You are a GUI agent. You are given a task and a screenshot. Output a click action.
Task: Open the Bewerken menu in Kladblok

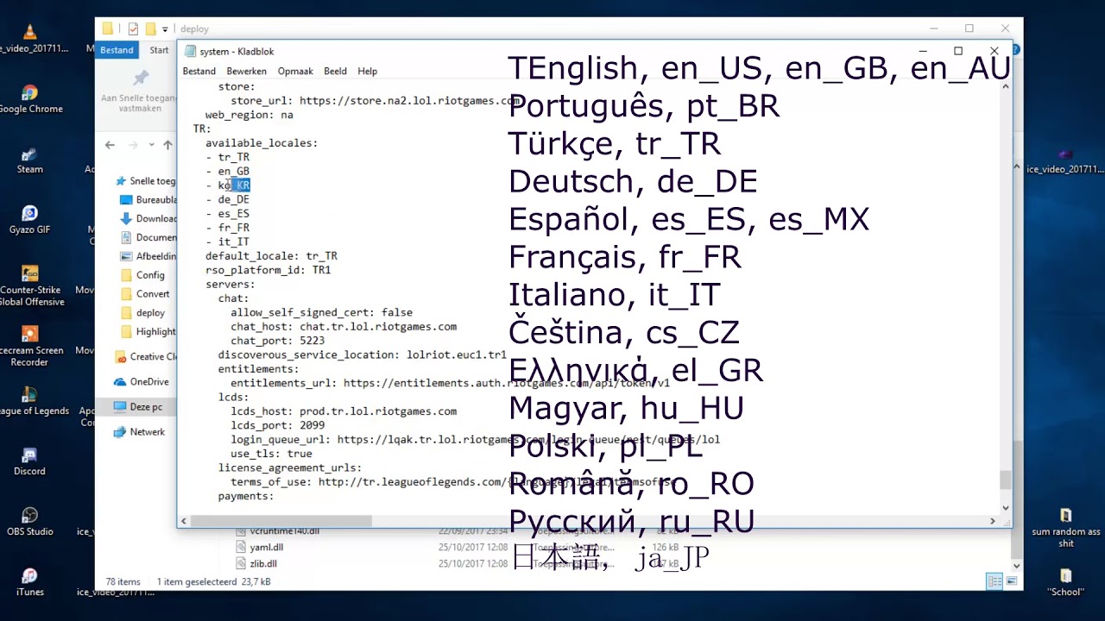click(247, 71)
